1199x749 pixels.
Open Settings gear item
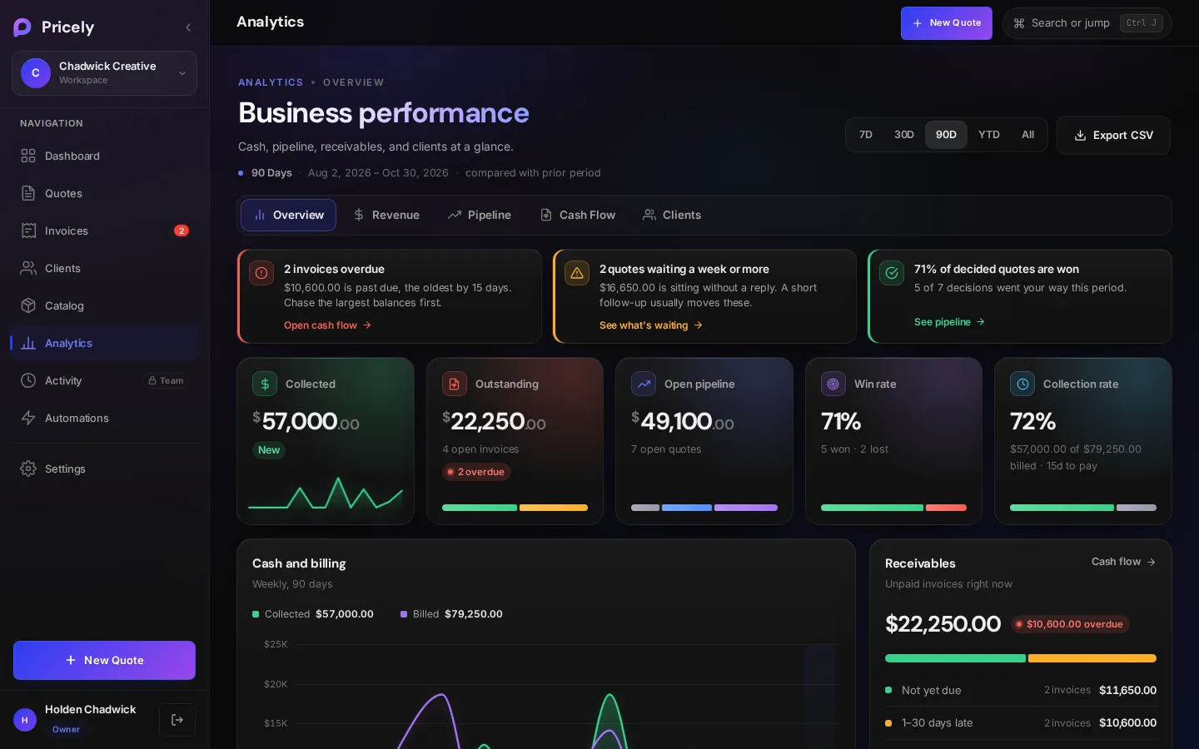pos(104,469)
